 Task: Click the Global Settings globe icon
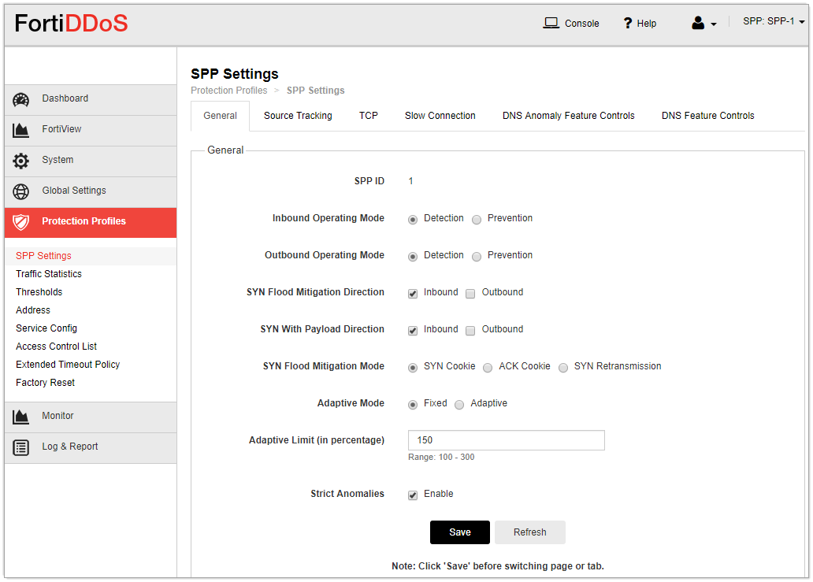(x=20, y=191)
